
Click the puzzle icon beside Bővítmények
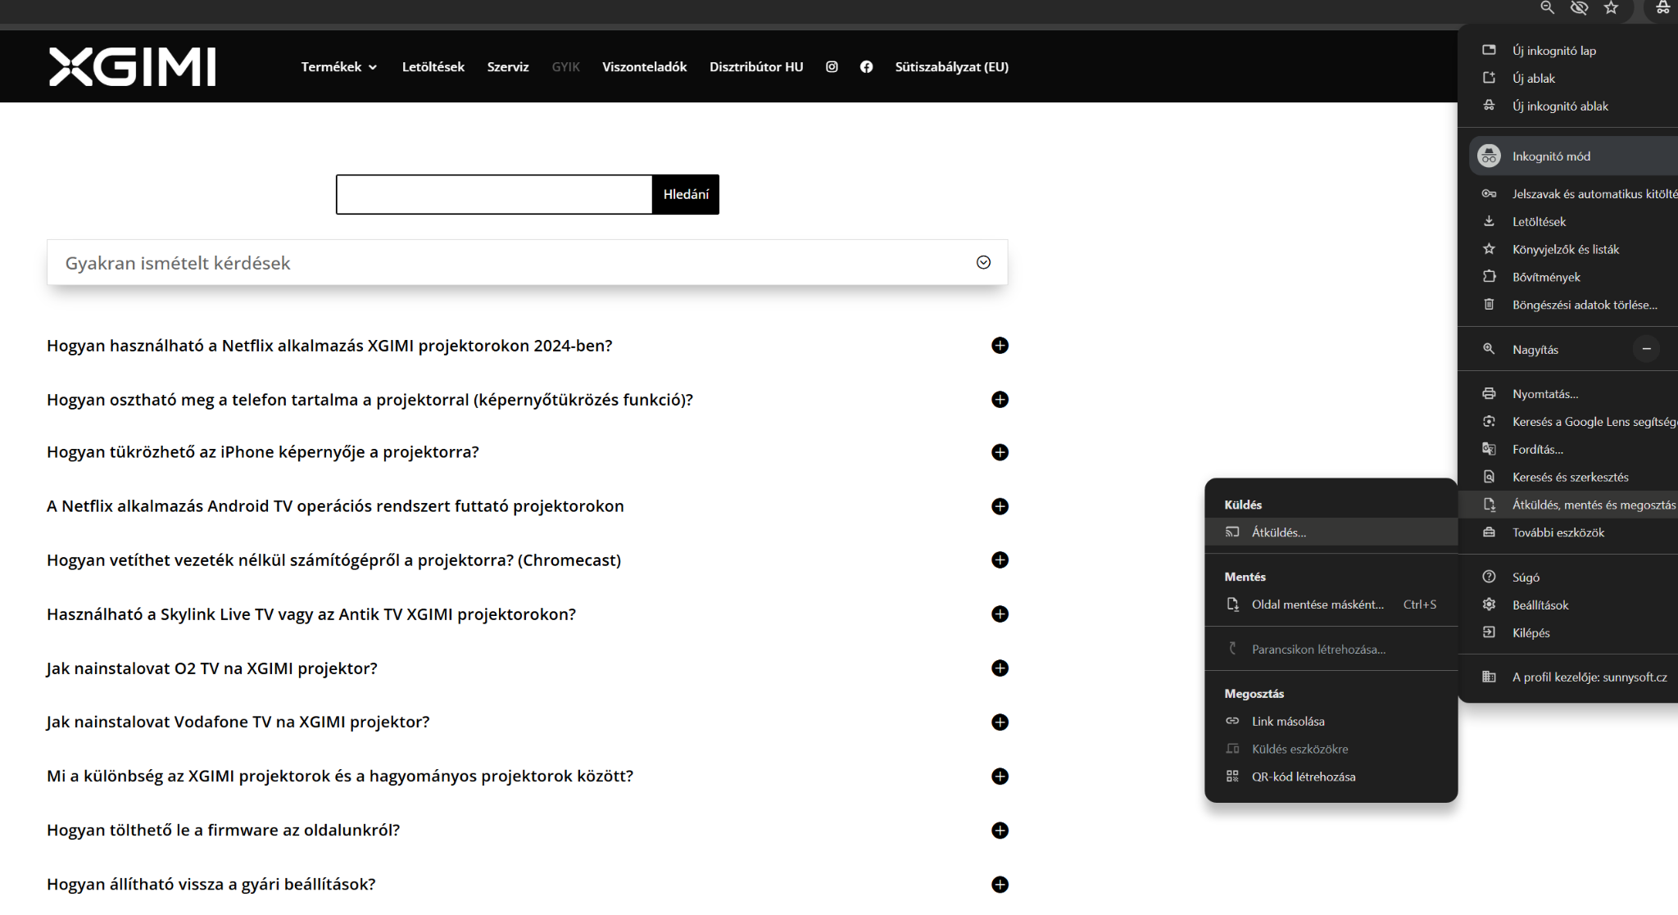coord(1489,277)
